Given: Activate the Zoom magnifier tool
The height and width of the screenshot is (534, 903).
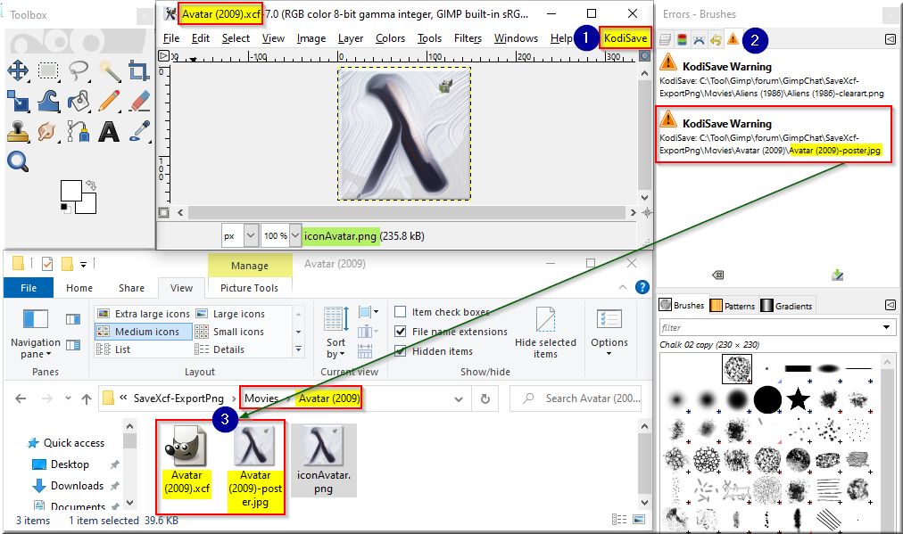Looking at the screenshot, I should tap(18, 161).
